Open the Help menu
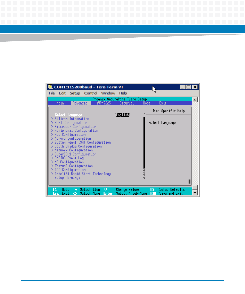The image size is (245, 294). 123,93
